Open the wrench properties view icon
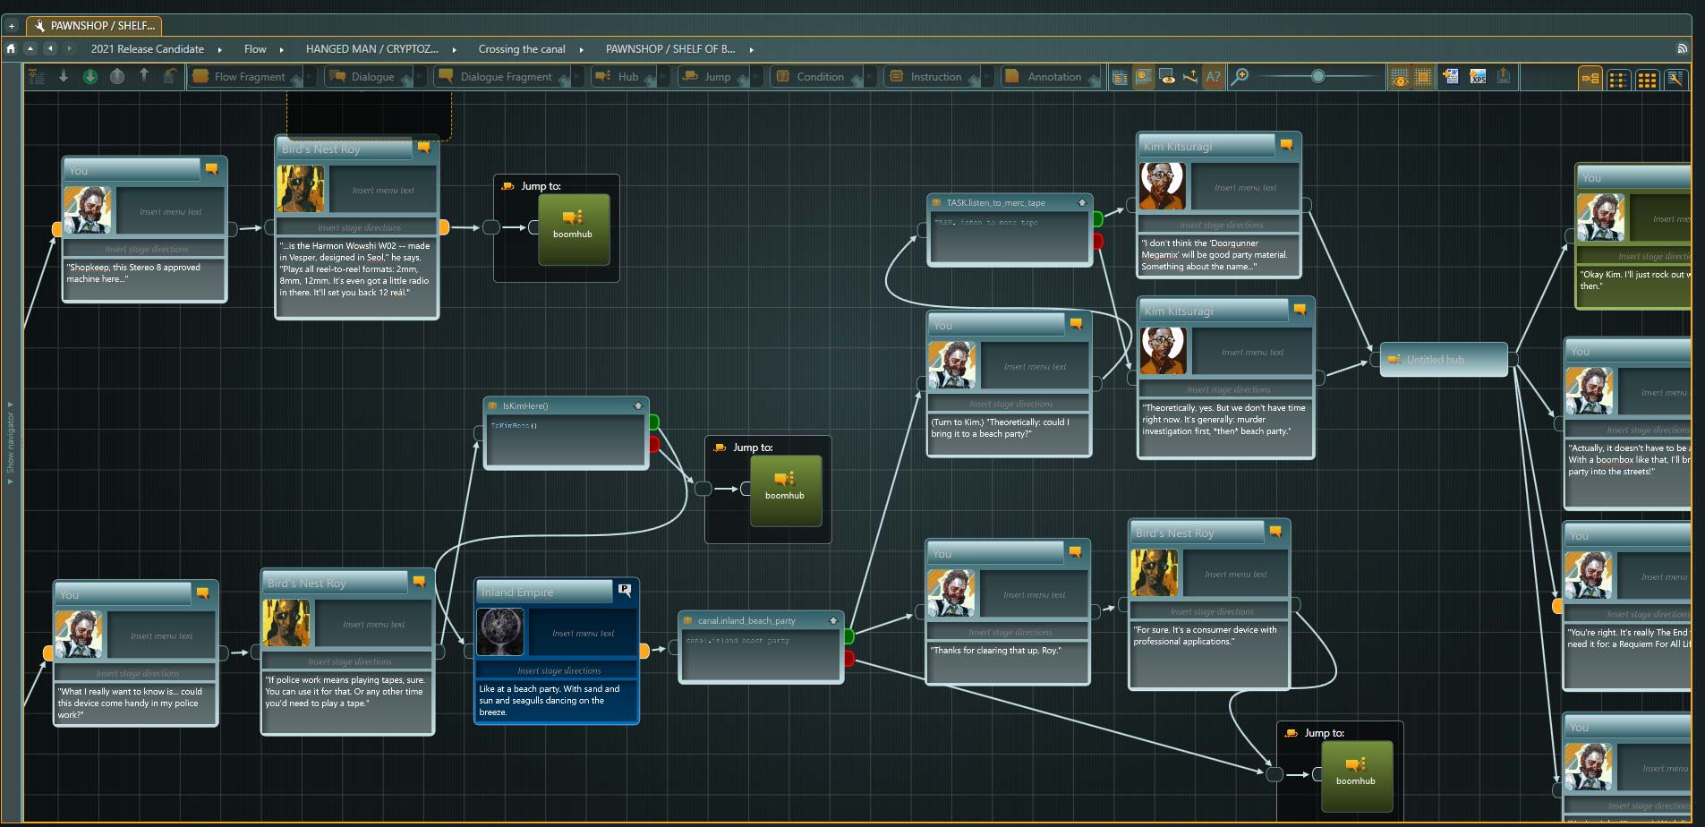Screen dimensions: 1705x827 pos(1675,79)
